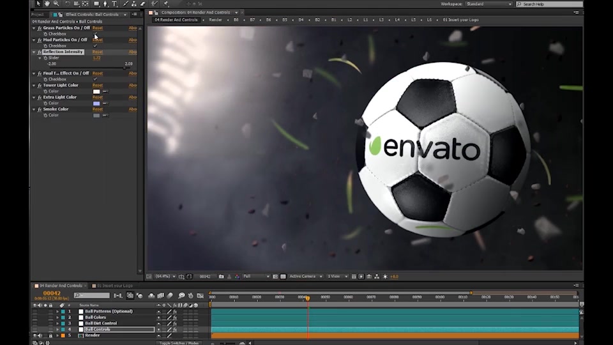Toggle Final T... Effect On/Off checkbox
Screen dimensions: 613x345
coord(95,79)
